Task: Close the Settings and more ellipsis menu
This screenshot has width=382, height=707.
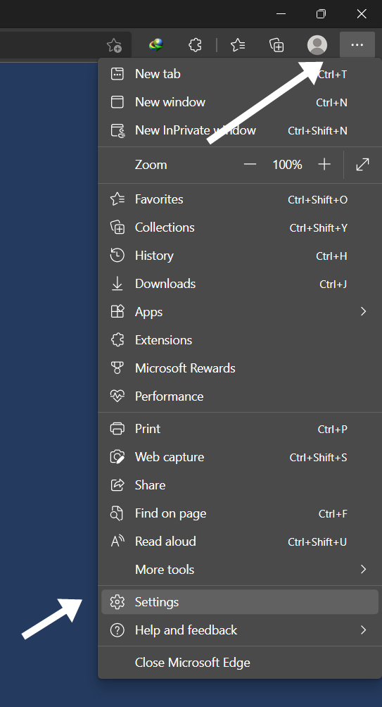Action: point(357,44)
